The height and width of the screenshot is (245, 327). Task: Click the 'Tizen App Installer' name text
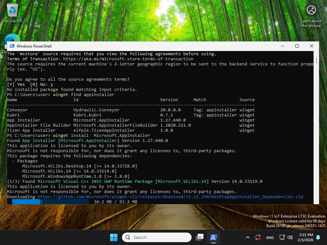tap(31, 130)
